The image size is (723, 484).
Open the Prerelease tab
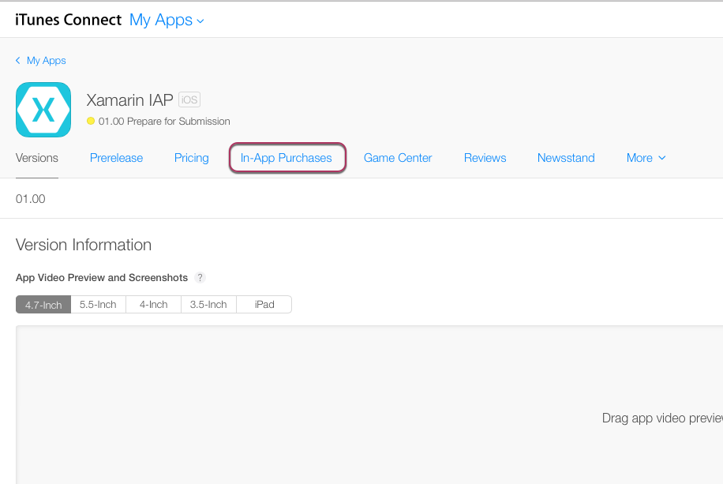(x=116, y=158)
